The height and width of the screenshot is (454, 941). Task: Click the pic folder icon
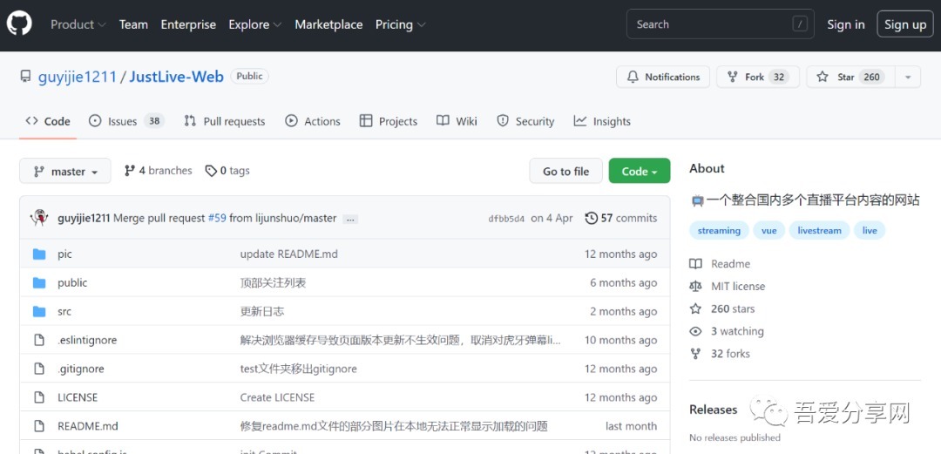38,254
